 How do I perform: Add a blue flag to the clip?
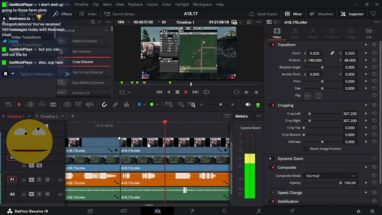pos(139,105)
